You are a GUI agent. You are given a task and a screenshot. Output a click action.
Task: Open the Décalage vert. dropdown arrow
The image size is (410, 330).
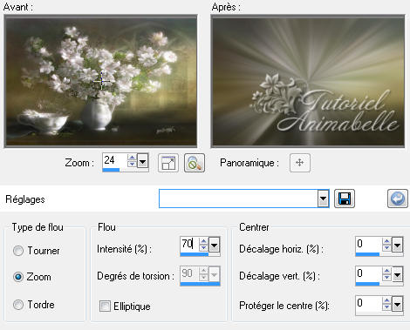click(x=397, y=274)
